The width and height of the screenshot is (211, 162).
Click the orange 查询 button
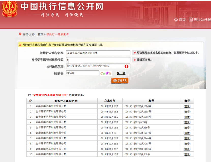coord(119,81)
